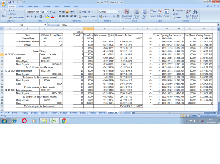
Task: Open Cell Styles gallery
Action: 145,14
